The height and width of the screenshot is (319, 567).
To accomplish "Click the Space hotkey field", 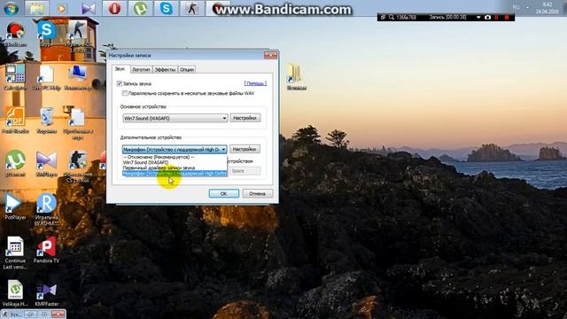I will pyautogui.click(x=245, y=171).
